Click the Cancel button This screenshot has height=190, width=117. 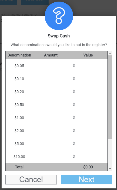[31, 180]
